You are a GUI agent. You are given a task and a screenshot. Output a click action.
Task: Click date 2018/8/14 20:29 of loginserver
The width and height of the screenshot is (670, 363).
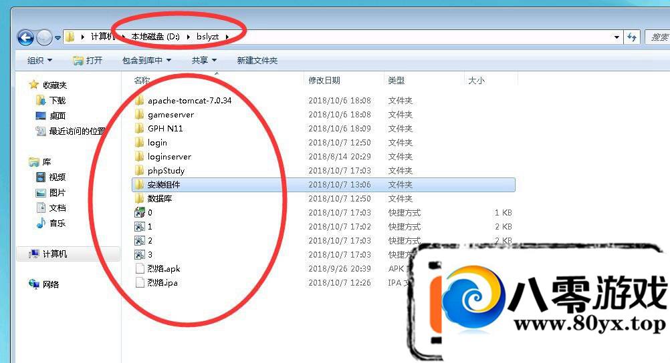[x=340, y=157]
